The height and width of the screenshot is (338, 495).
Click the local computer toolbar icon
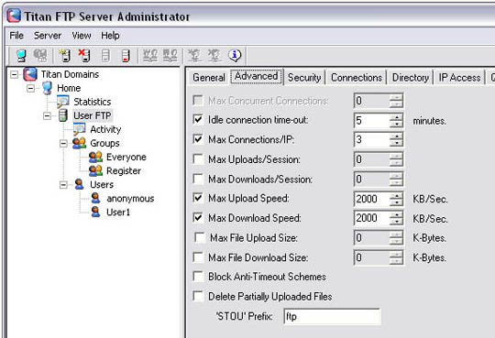pos(21,56)
